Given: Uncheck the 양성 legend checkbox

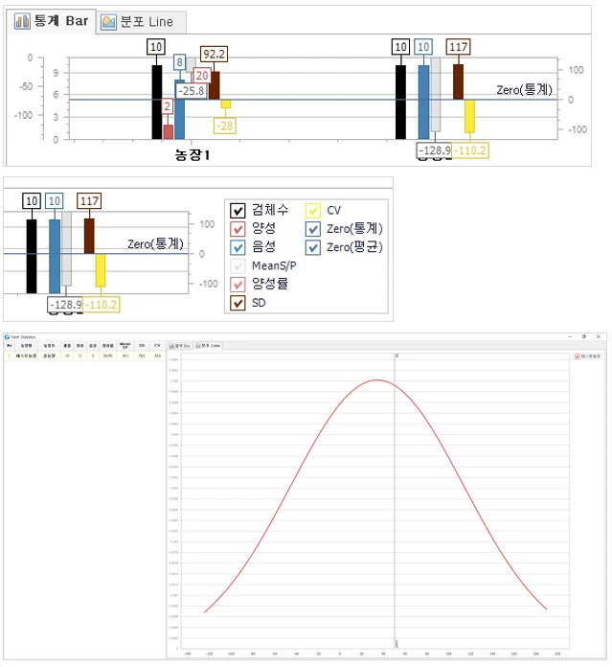Looking at the screenshot, I should point(238,229).
